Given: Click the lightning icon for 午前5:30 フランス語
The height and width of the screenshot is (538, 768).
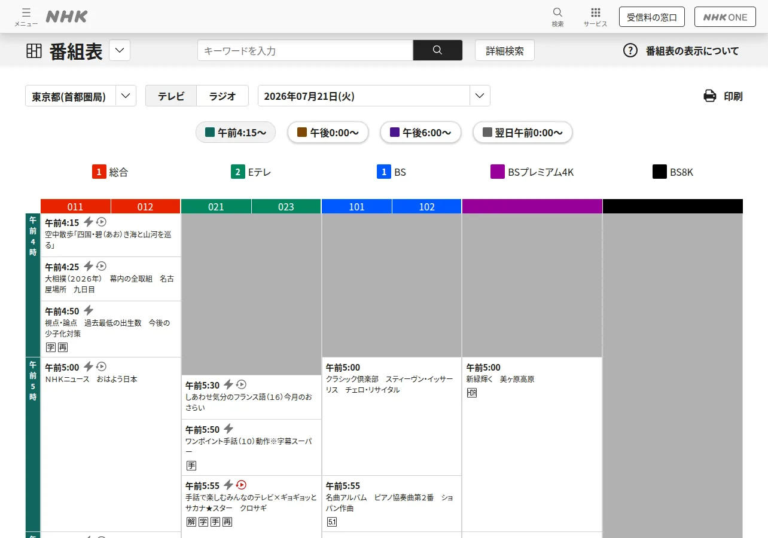Looking at the screenshot, I should (x=228, y=384).
